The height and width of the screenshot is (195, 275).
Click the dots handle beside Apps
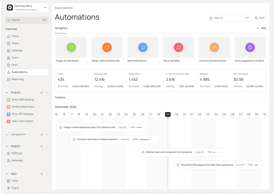(x=47, y=174)
